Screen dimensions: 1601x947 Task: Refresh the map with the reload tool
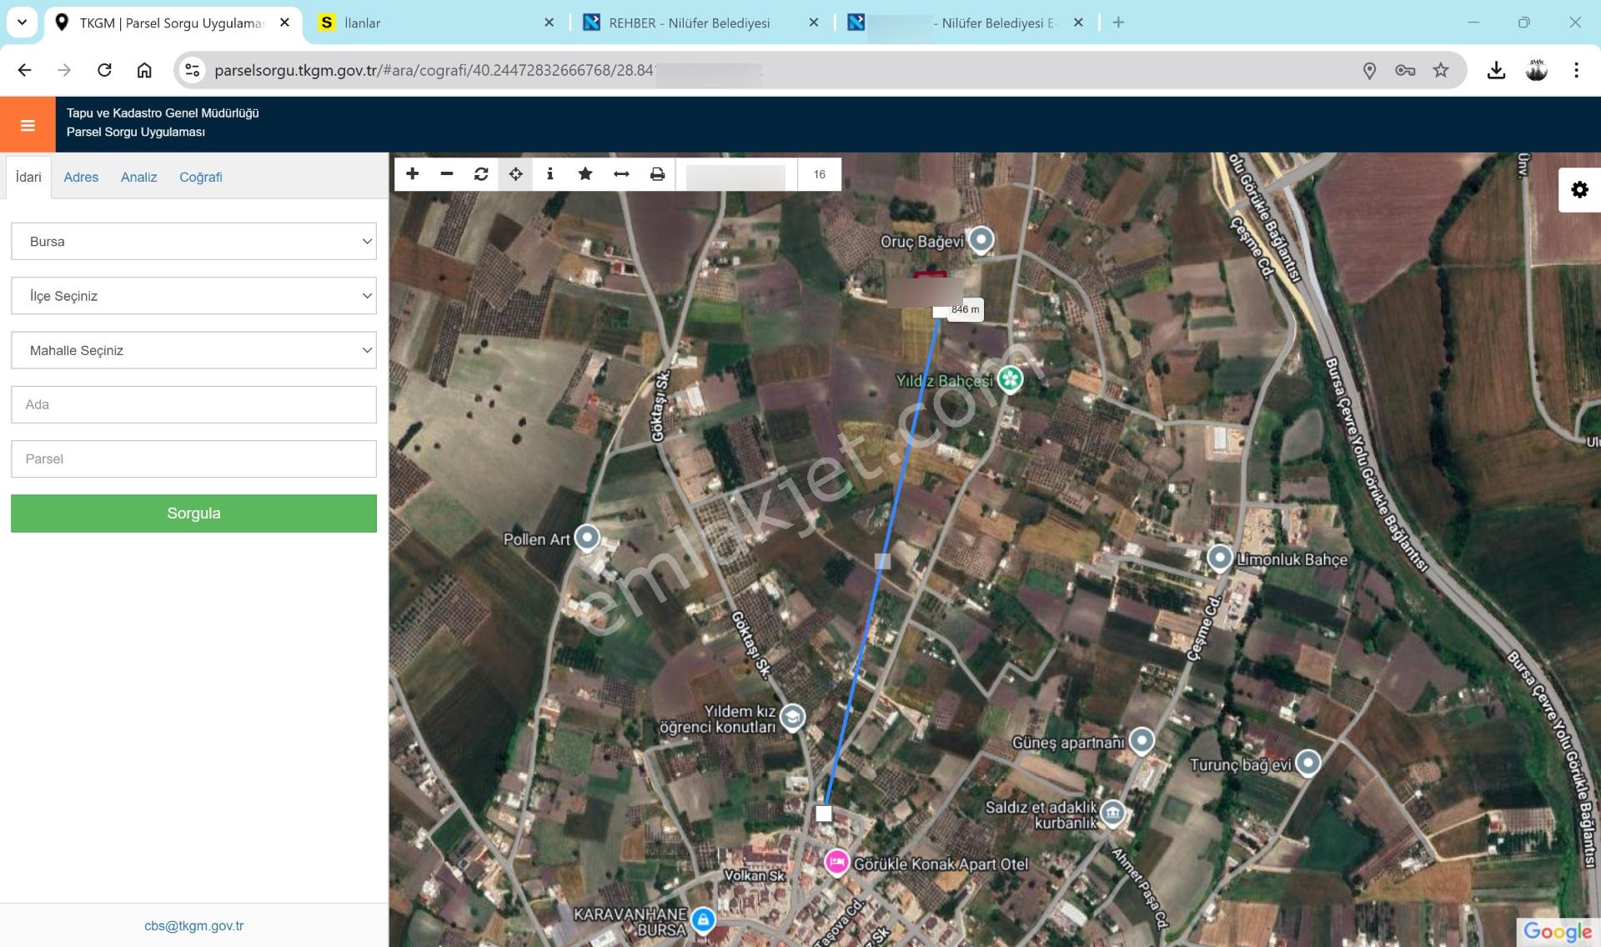481,173
